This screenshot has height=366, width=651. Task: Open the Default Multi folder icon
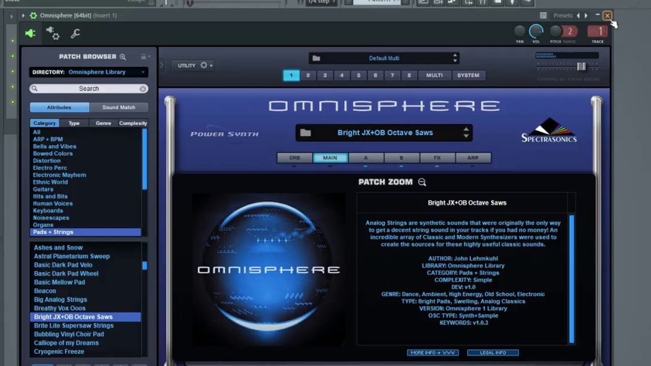pos(316,58)
